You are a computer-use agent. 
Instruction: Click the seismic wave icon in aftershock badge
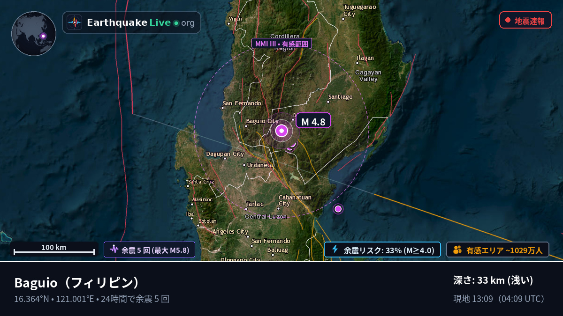[114, 250]
